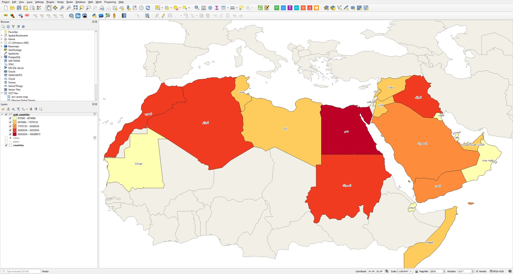Click Expand All icon in Layers toolbar
The width and height of the screenshot is (513, 274).
click(x=31, y=109)
